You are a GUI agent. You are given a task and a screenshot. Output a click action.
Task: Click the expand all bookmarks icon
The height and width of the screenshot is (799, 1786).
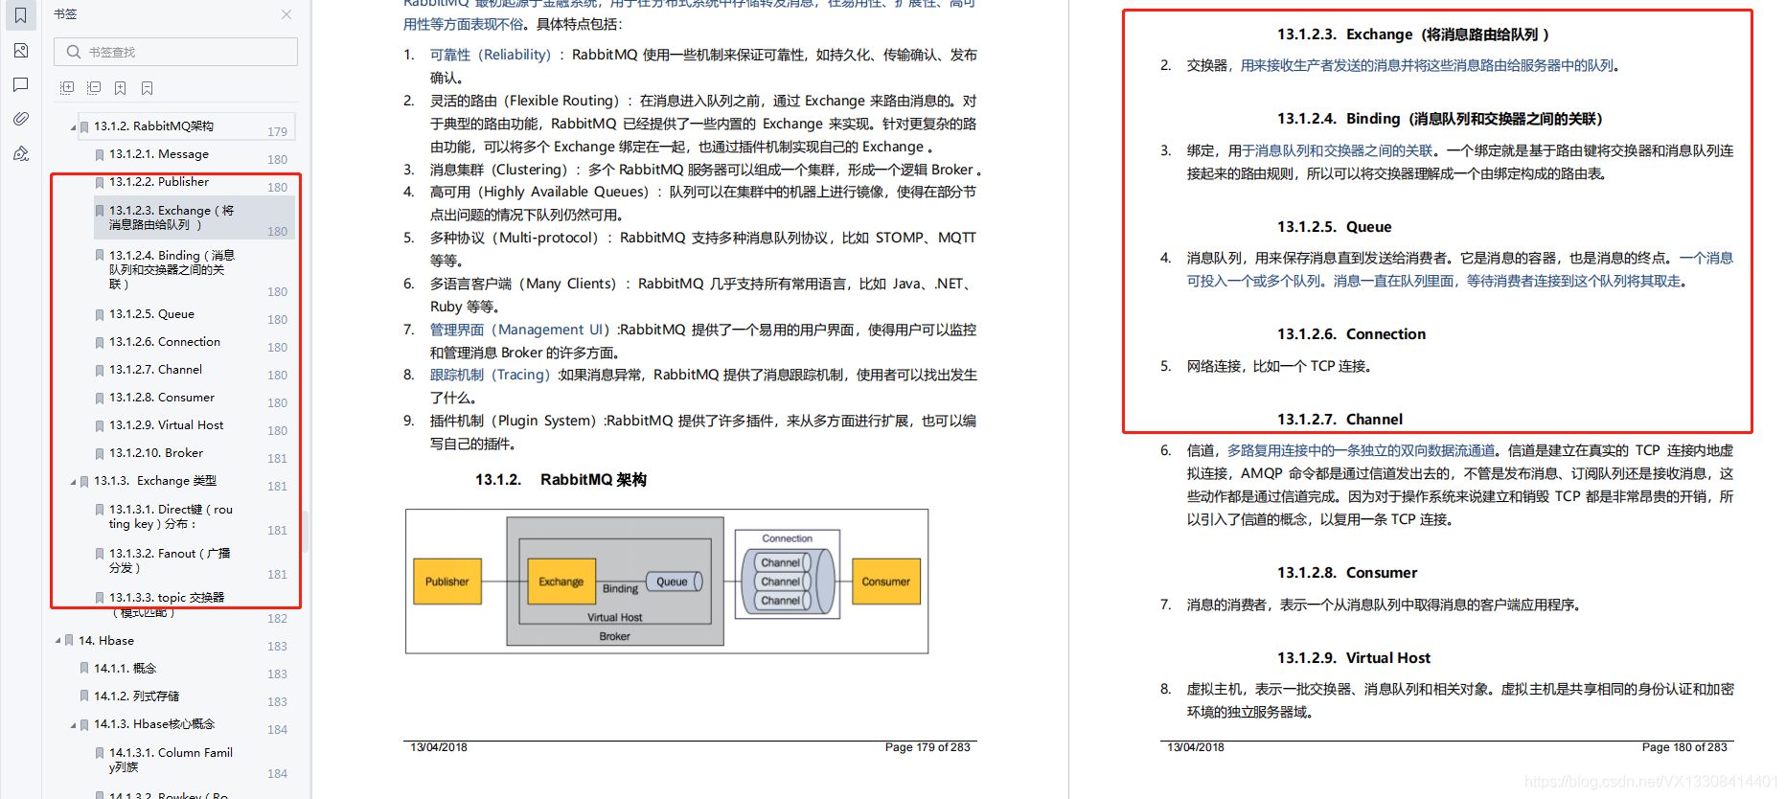67,88
